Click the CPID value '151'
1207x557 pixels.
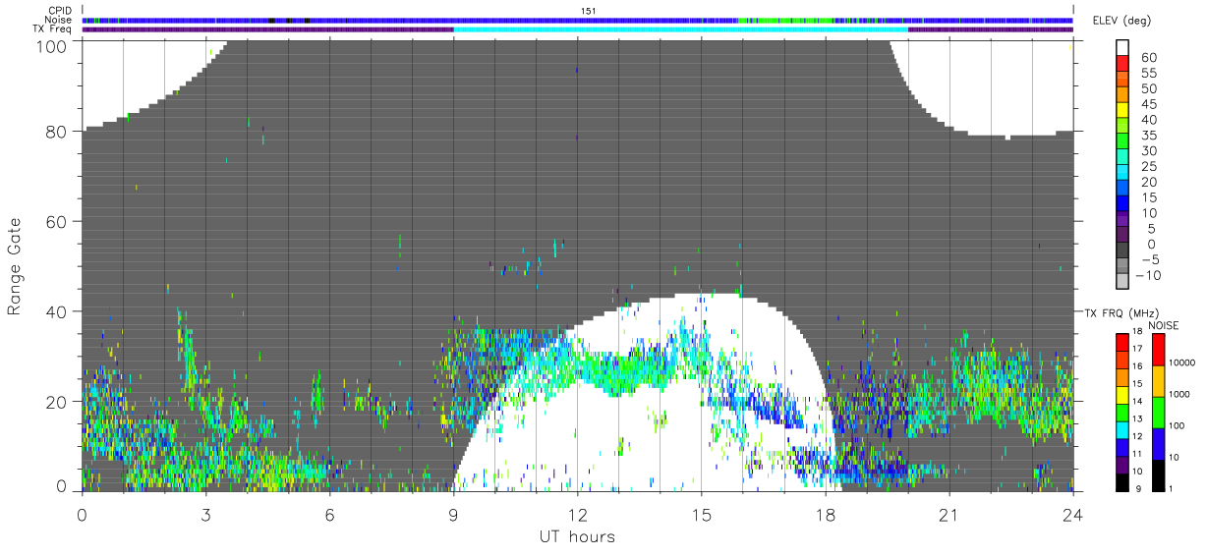(589, 11)
